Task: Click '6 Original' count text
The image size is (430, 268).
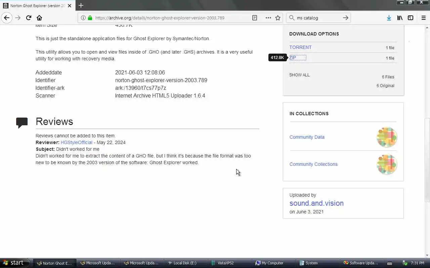Action: pos(385,85)
